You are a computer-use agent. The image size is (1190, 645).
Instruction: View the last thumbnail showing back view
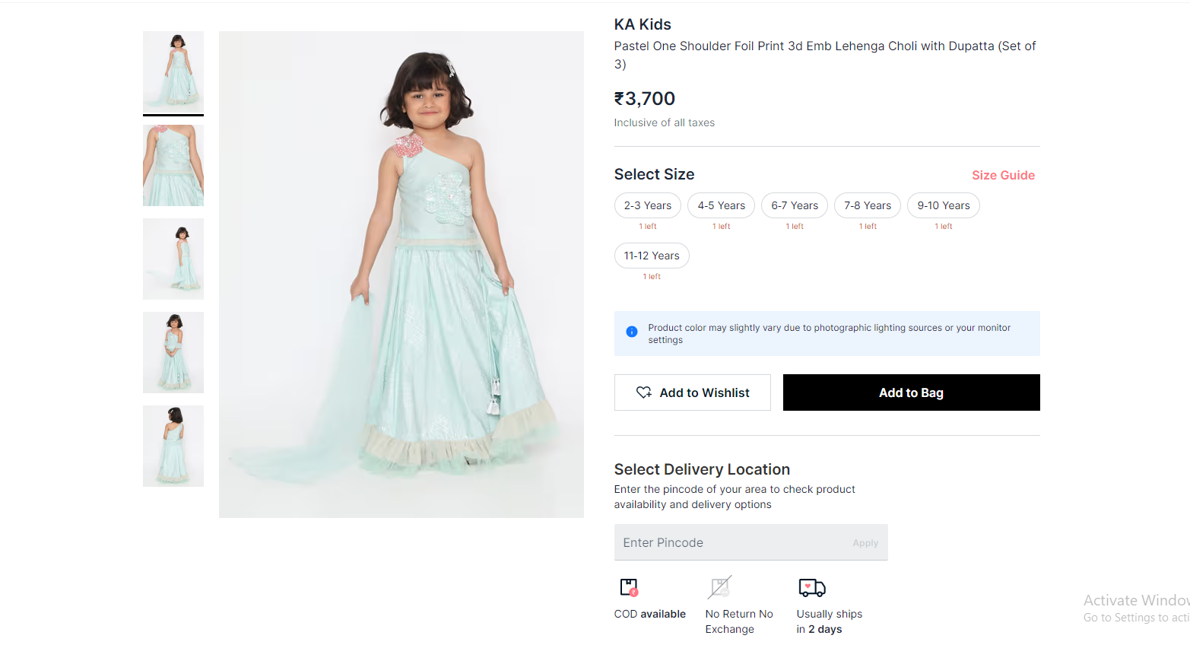point(173,446)
